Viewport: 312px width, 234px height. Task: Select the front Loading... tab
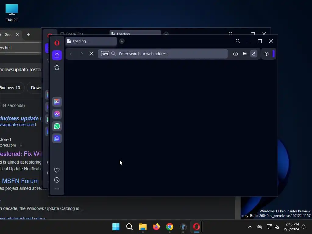[91, 41]
